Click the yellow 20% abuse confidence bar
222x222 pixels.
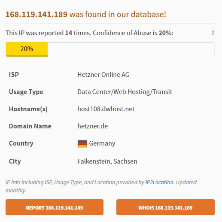(27, 49)
